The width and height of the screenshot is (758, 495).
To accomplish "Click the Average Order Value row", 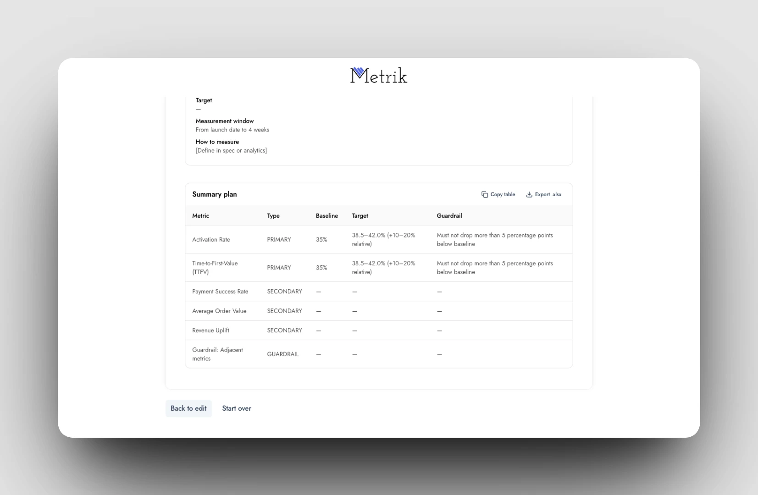I will click(x=379, y=311).
